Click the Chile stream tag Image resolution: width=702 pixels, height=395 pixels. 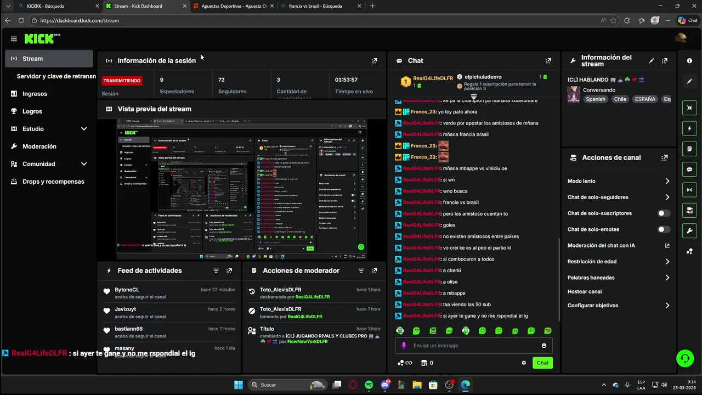[620, 99]
